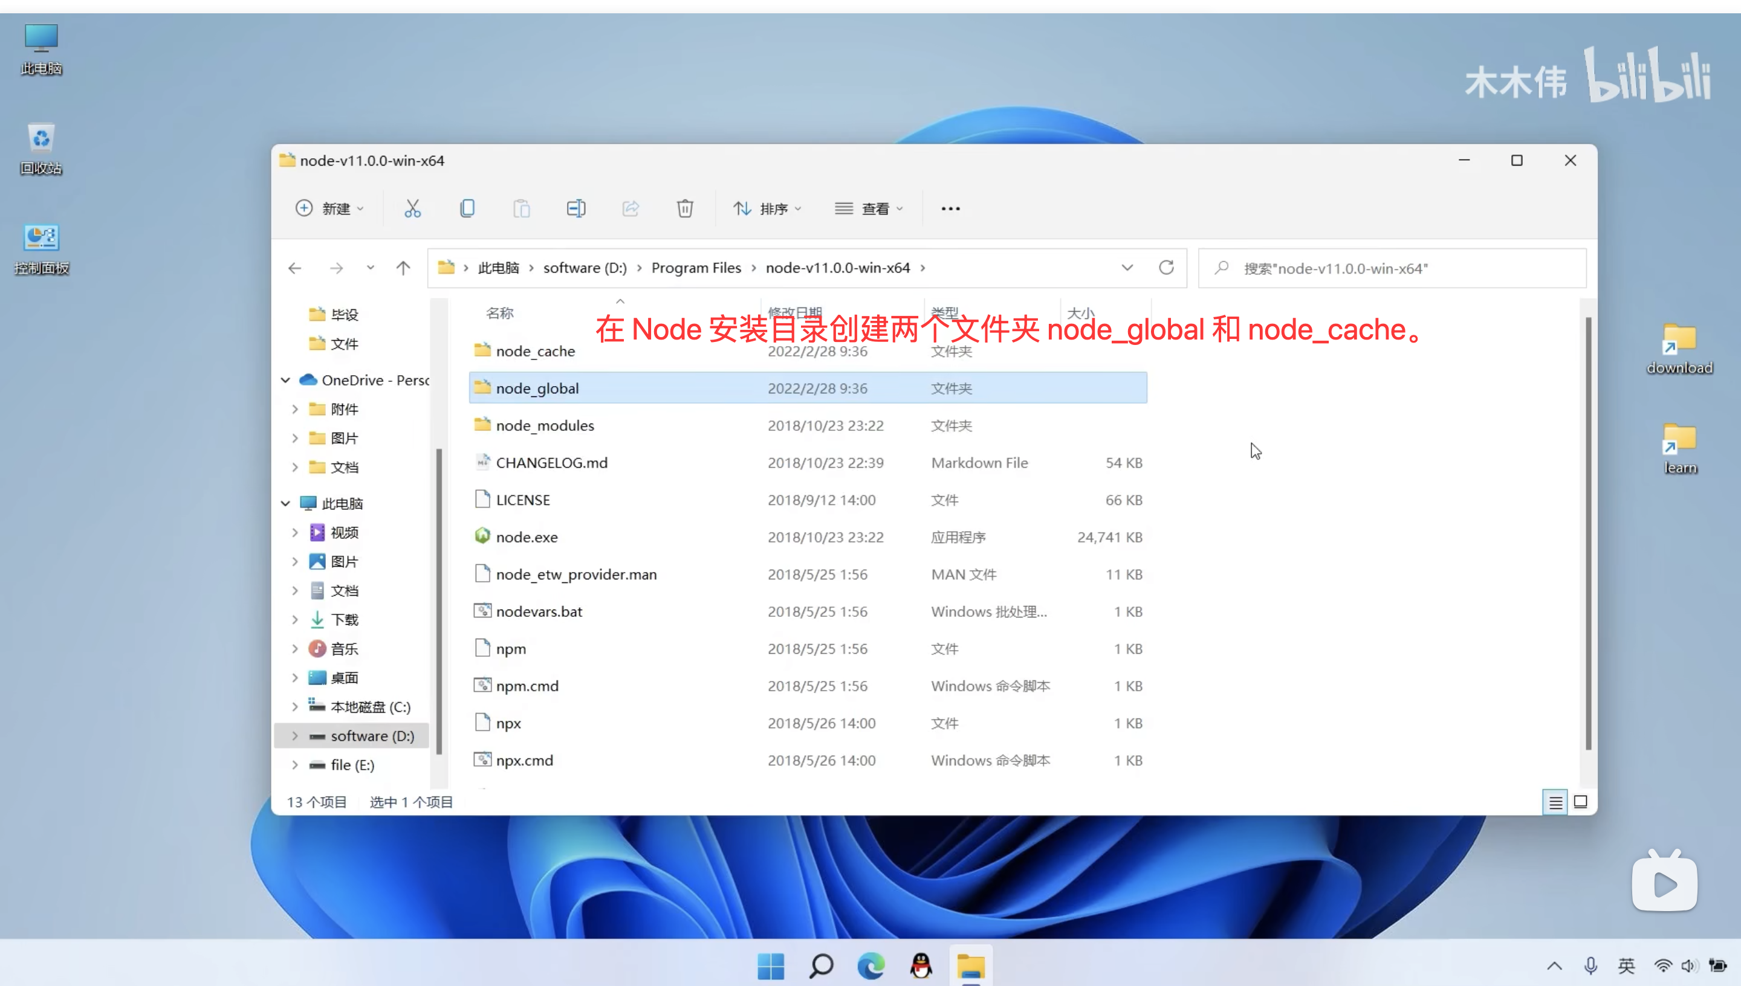
Task: Switch to large thumbnails view icon
Action: pyautogui.click(x=1580, y=802)
